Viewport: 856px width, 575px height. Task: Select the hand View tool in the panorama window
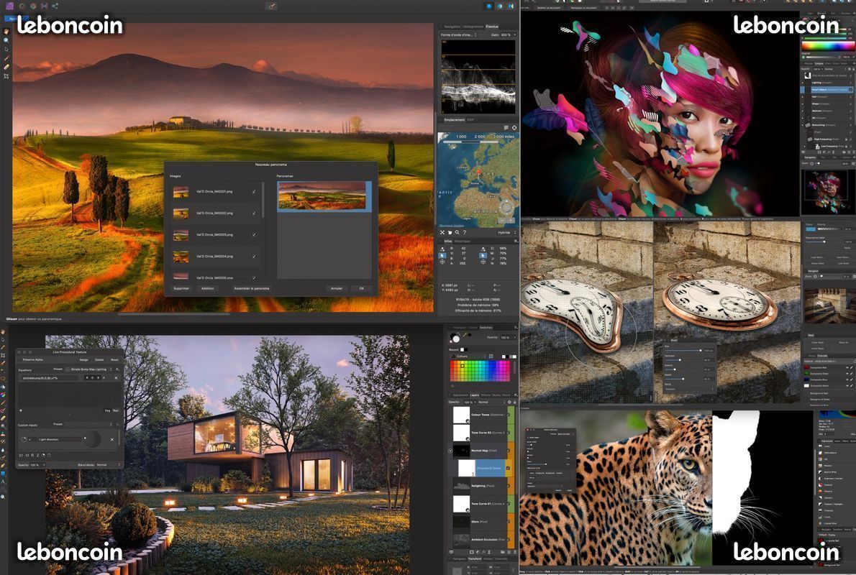(6, 32)
